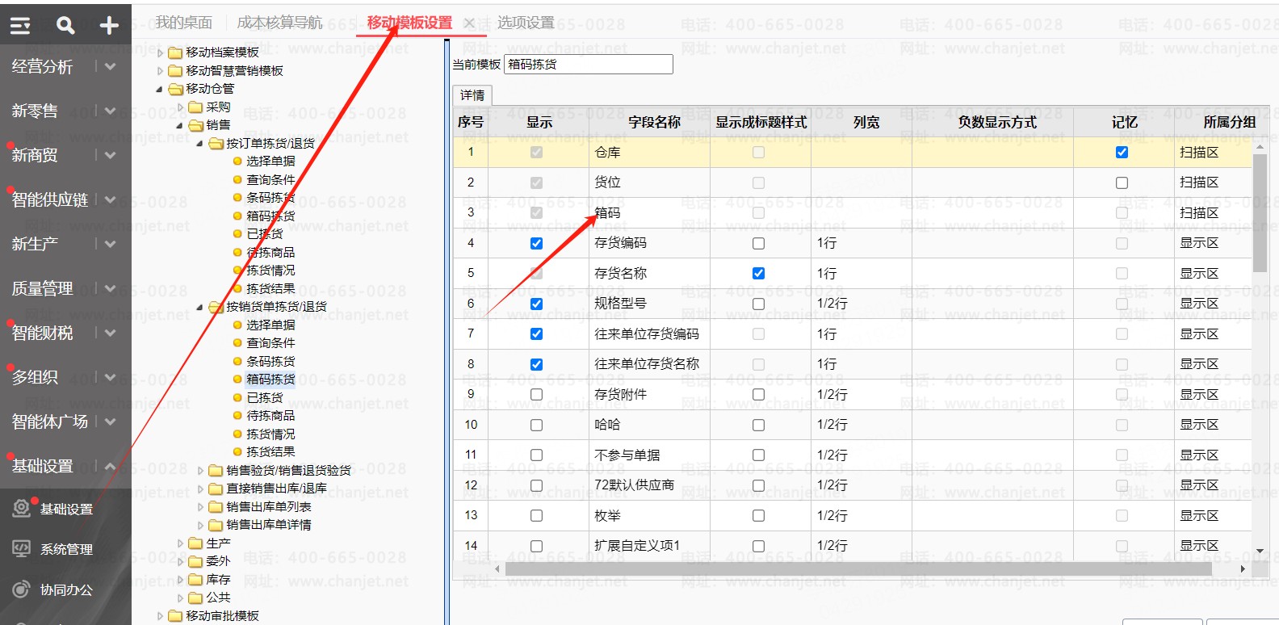Click the table's scroll-down arrow

[1260, 552]
